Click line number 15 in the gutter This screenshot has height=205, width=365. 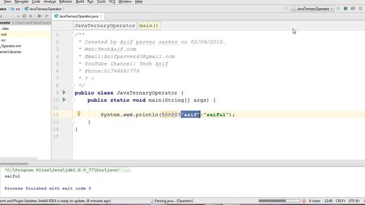point(56,137)
